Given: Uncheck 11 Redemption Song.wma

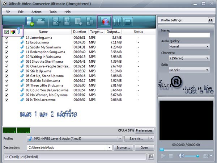Looking at the screenshot, I should click(x=7, y=52).
